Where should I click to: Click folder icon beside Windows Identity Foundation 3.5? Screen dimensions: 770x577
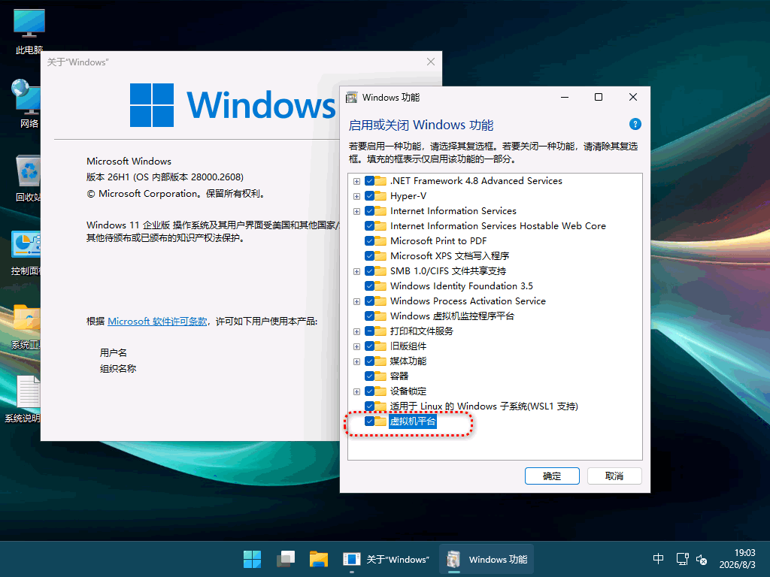[x=380, y=286]
